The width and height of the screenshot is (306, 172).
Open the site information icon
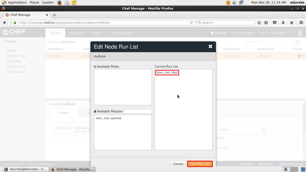tap(11, 23)
